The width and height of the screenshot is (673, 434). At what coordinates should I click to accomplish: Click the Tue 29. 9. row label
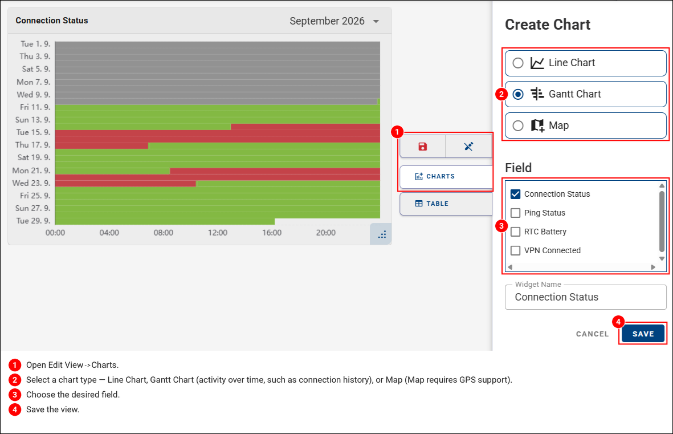tap(33, 221)
